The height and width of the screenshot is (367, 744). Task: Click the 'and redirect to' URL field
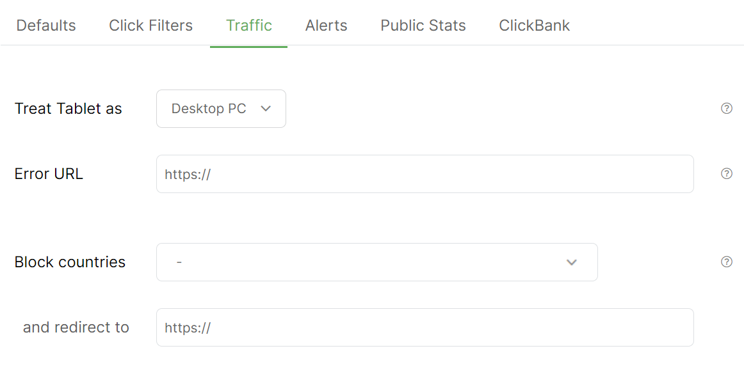click(x=425, y=327)
